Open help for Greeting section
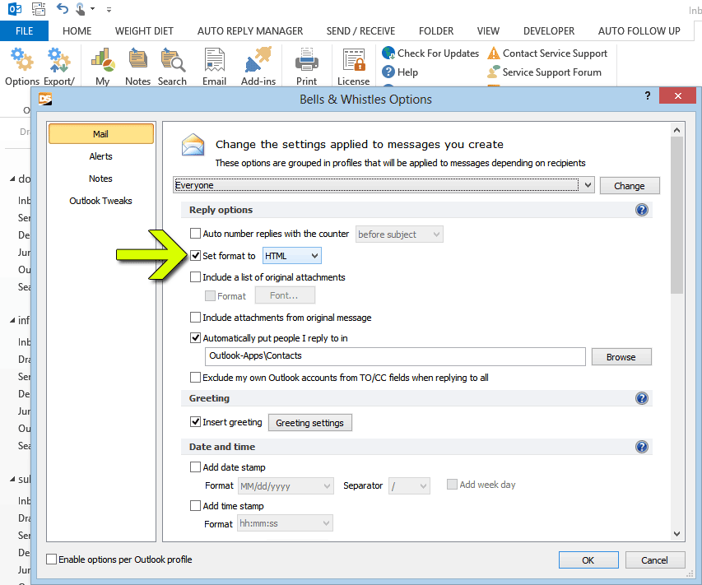Screen dimensions: 702x585 tap(642, 398)
